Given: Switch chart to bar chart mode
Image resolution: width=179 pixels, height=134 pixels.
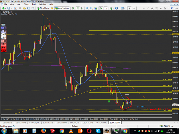Looking at the screenshot, I should tap(73, 8).
